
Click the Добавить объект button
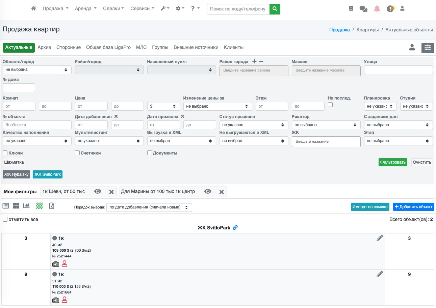pos(414,207)
